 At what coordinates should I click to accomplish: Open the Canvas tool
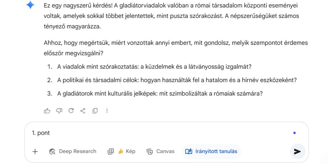(x=160, y=151)
